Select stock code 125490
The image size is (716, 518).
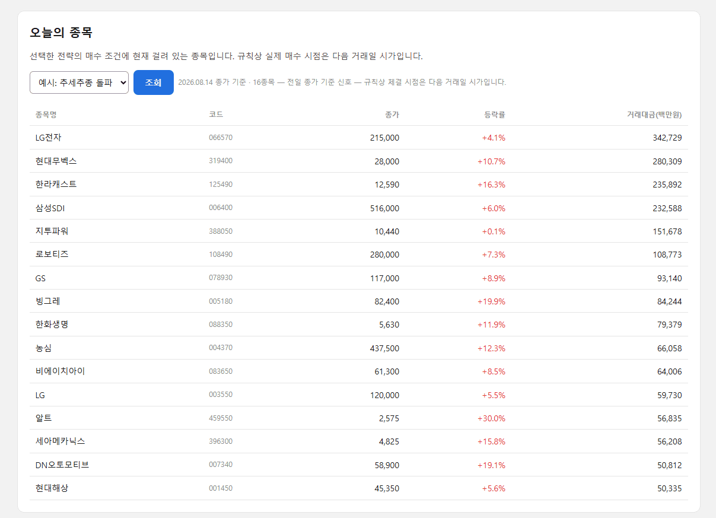point(221,185)
